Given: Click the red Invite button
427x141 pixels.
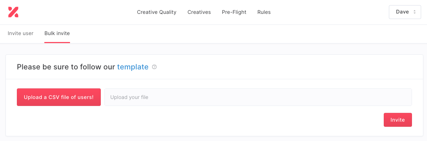Looking at the screenshot, I should point(398,120).
